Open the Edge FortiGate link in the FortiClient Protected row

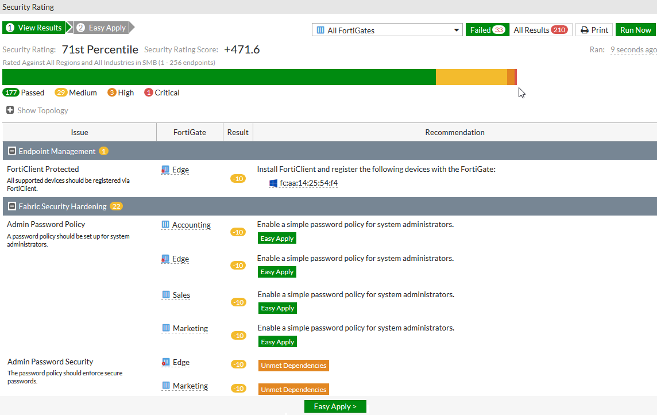[180, 170]
